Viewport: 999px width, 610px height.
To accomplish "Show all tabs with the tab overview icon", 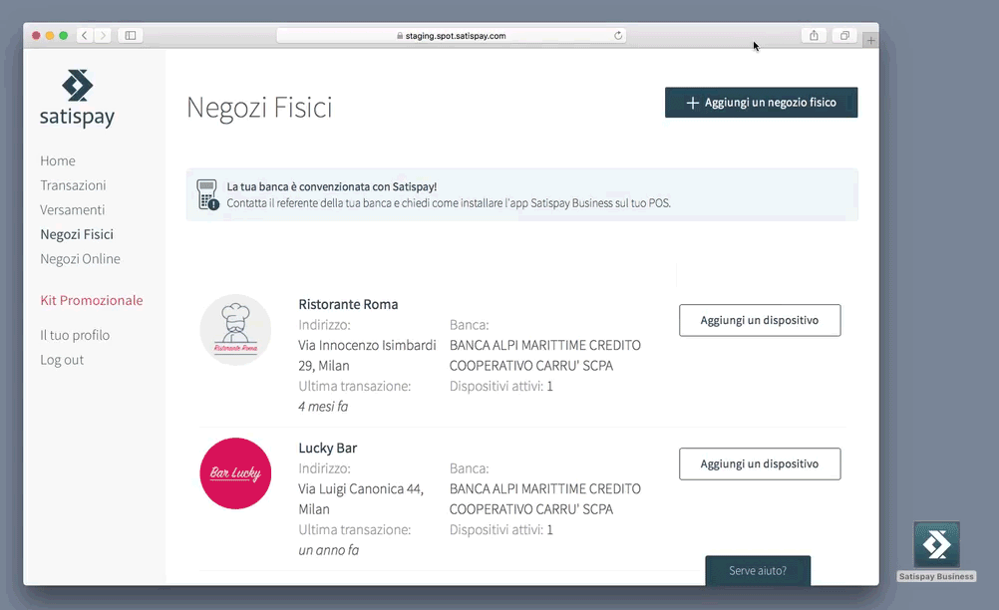I will (x=844, y=36).
